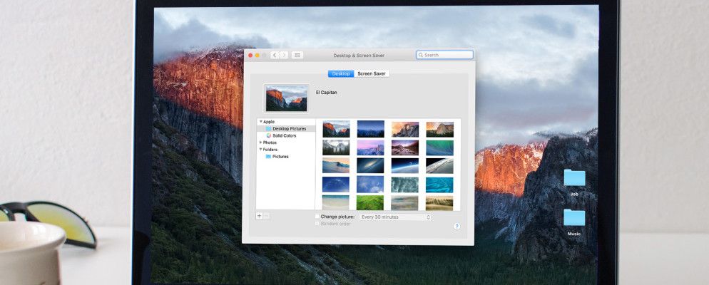This screenshot has width=709, height=285.
Task: Go back with the left chevron button
Action: pyautogui.click(x=275, y=55)
